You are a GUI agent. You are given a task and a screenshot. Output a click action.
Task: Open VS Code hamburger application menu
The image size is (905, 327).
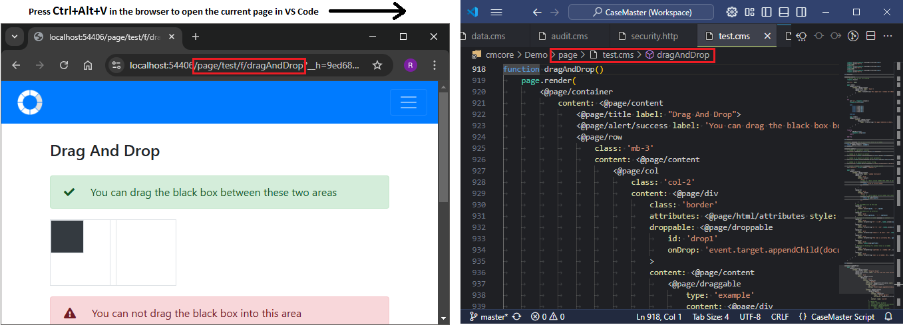click(x=496, y=12)
